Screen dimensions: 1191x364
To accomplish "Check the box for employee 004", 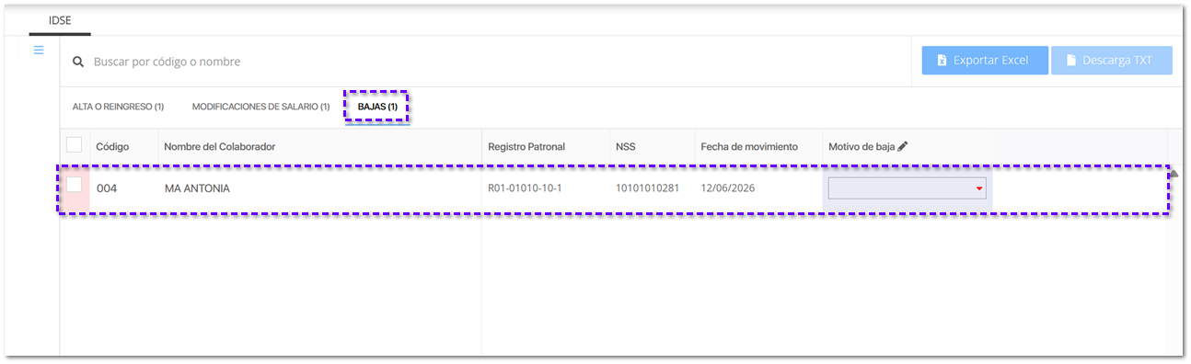I will [75, 185].
